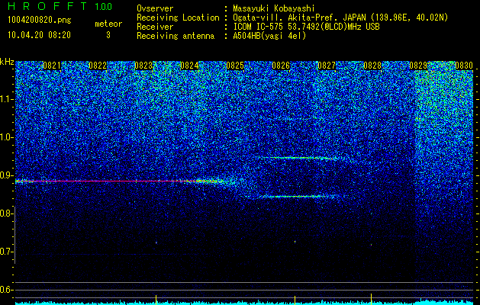Screen dimensions: 480x305
Task: Click the 'Receiver' field label
Action: pos(155,27)
